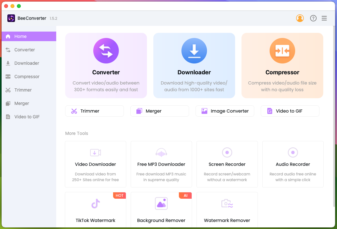
Task: Open Compressor from the sidebar
Action: (29, 77)
